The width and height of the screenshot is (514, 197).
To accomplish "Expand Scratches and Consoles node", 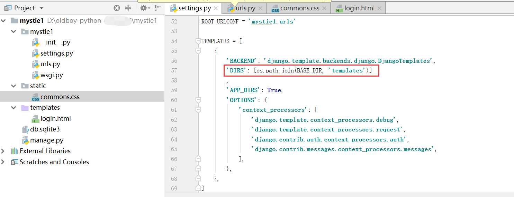I will (x=3, y=162).
